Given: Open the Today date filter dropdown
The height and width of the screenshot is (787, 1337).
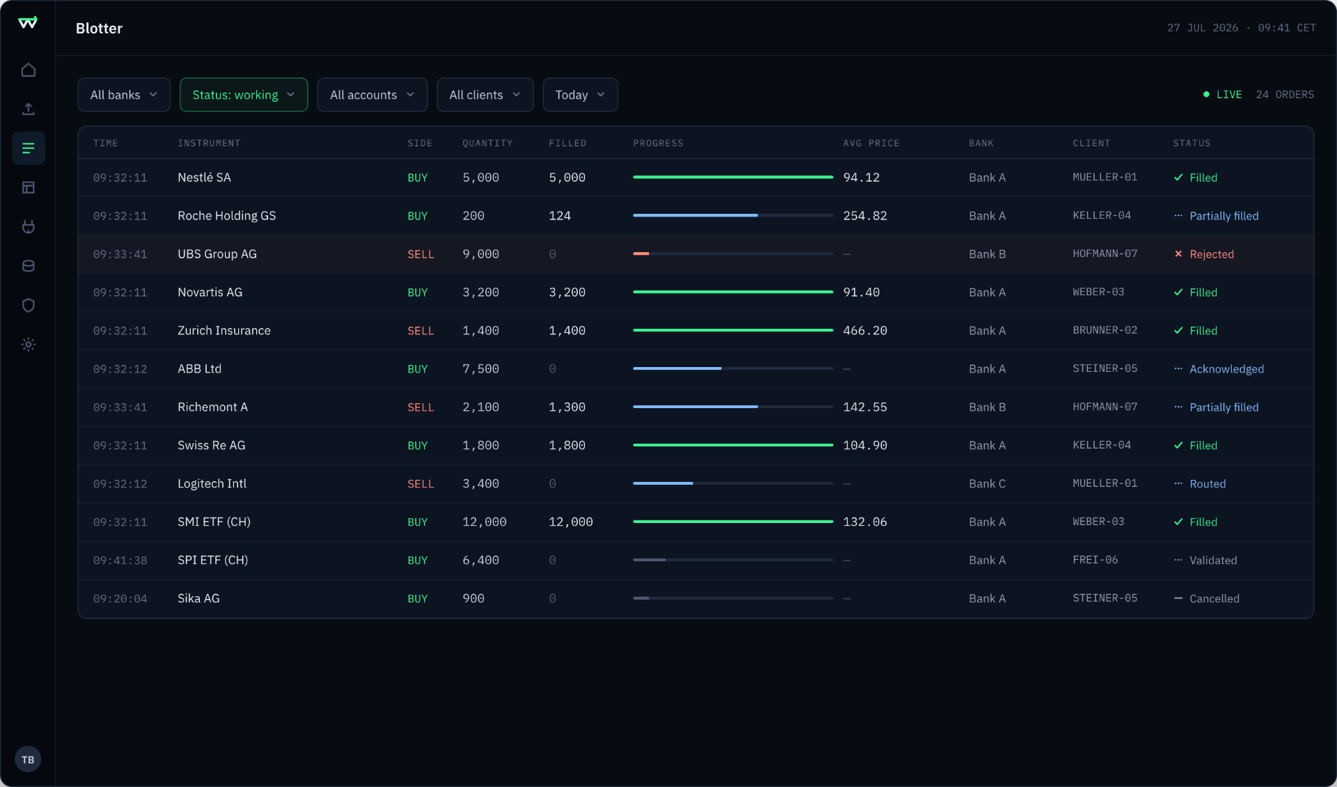Looking at the screenshot, I should 580,95.
